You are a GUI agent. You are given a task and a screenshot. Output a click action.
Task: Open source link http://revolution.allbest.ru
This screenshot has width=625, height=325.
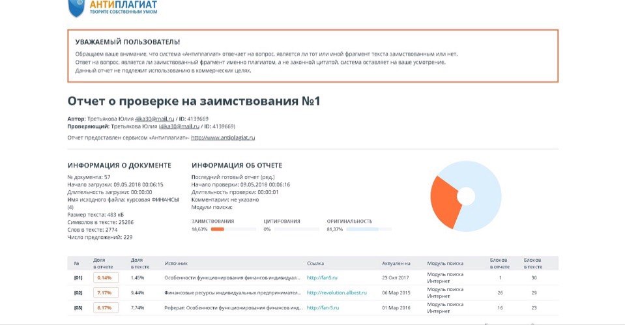click(x=337, y=292)
